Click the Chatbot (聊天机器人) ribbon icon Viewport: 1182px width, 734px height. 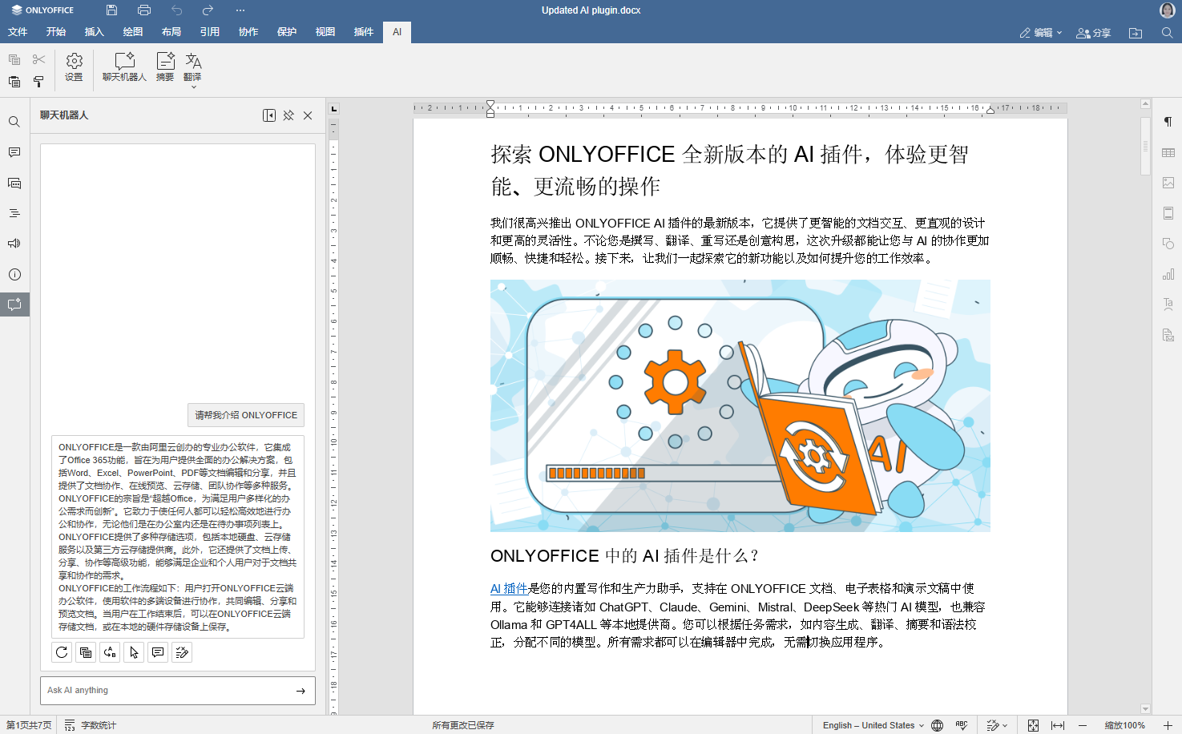(x=124, y=67)
